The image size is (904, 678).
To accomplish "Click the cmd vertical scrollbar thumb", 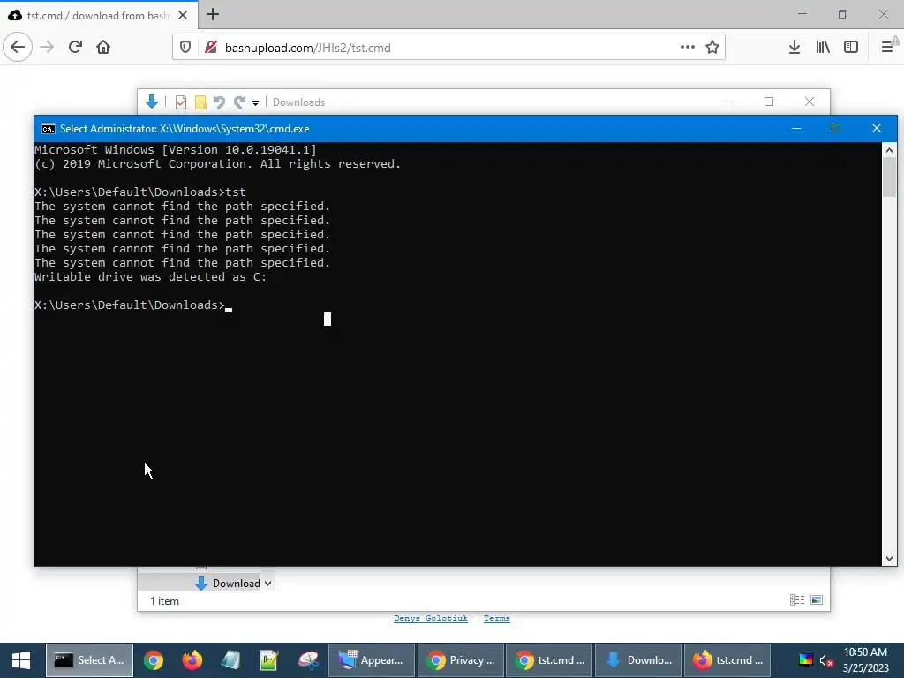I will point(889,177).
